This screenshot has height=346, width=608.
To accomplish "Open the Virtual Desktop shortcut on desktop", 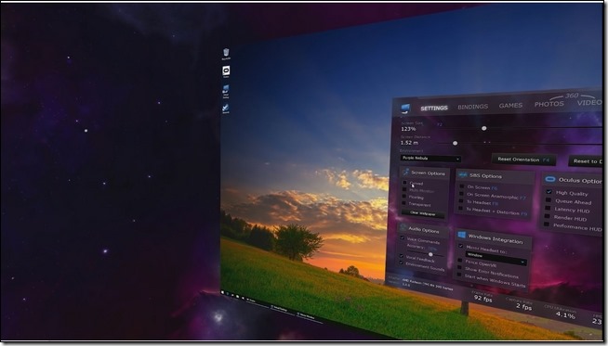I will coord(226,91).
